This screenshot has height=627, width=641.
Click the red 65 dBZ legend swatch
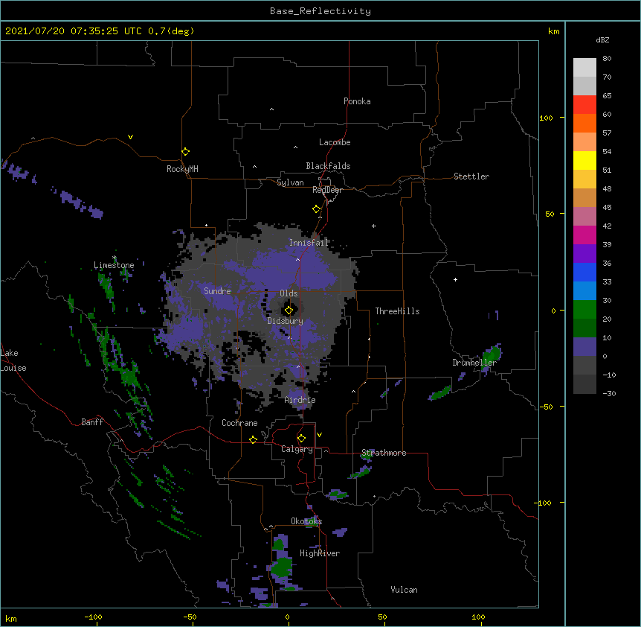coord(584,105)
